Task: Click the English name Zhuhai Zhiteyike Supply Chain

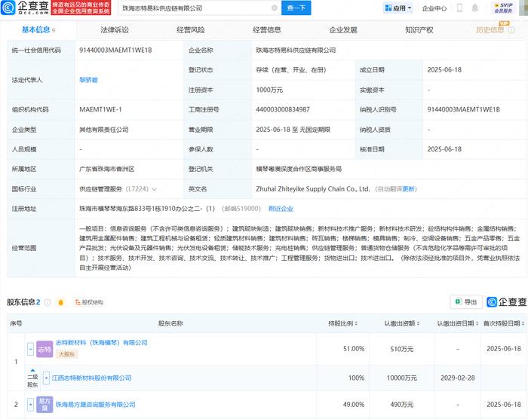Action: tap(313, 189)
